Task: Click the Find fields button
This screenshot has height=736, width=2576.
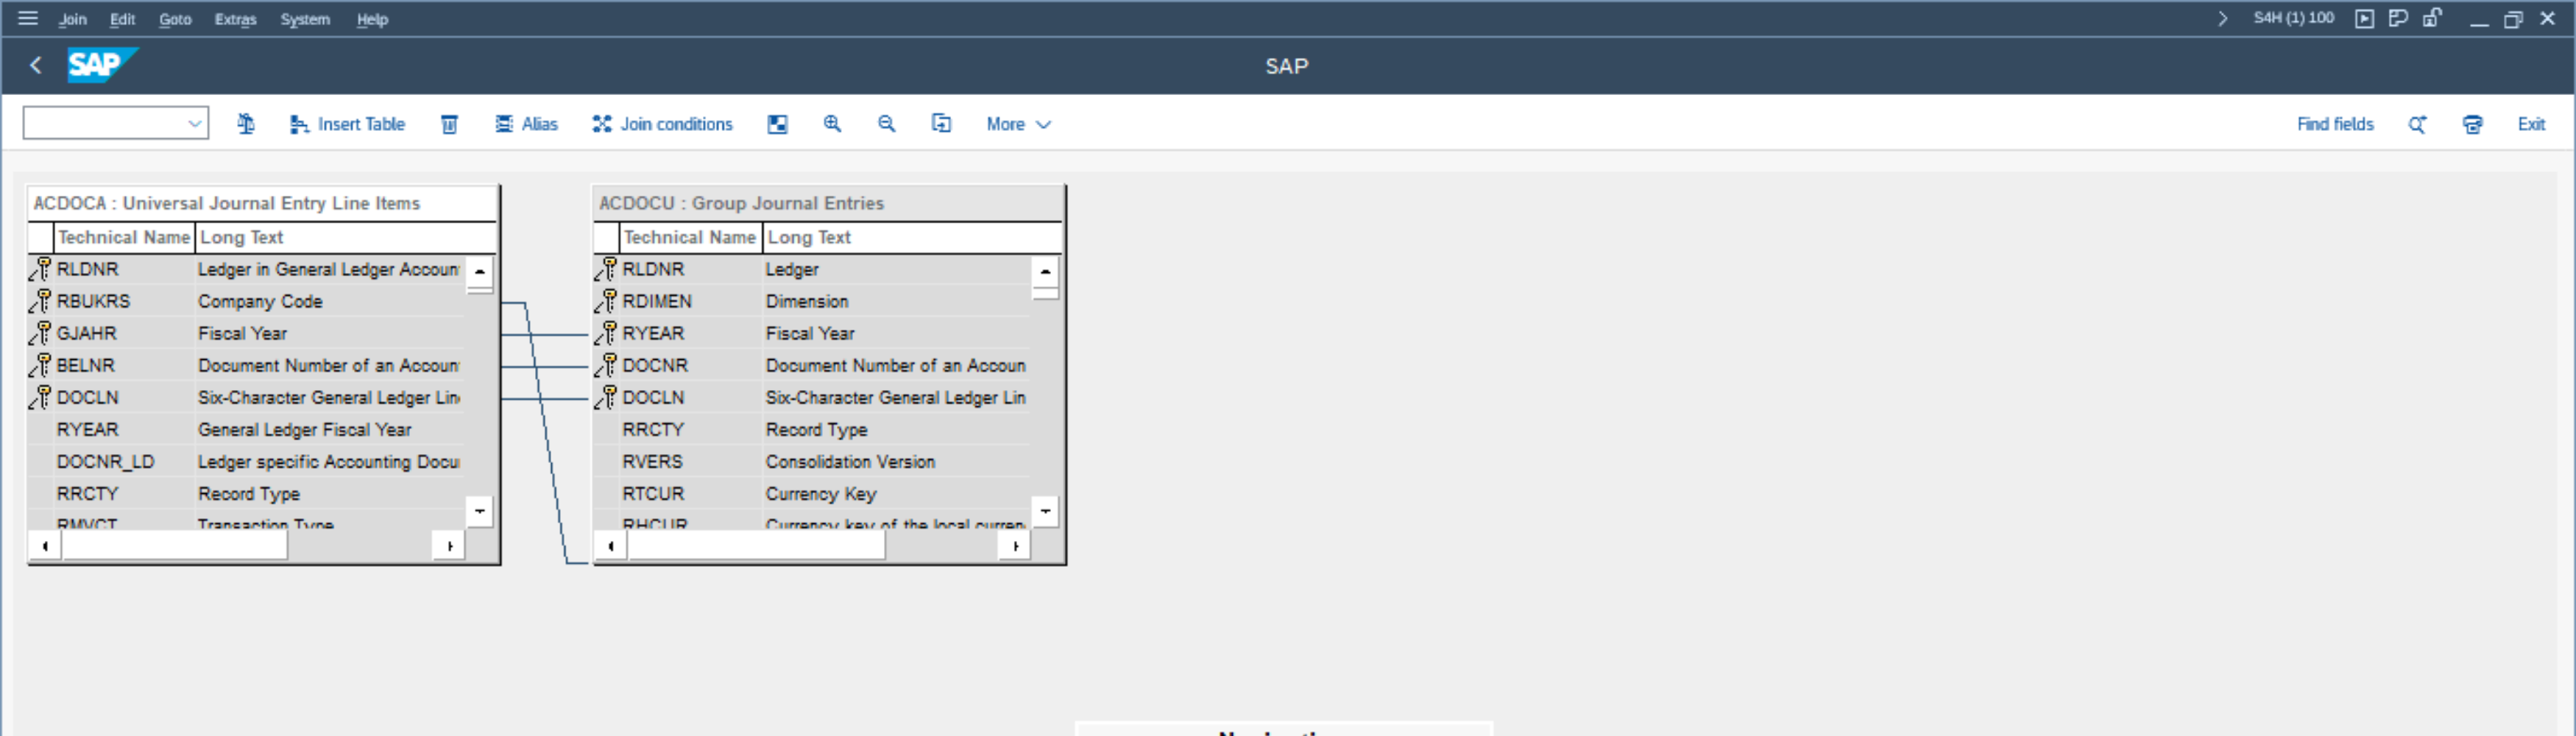Action: pos(2335,124)
